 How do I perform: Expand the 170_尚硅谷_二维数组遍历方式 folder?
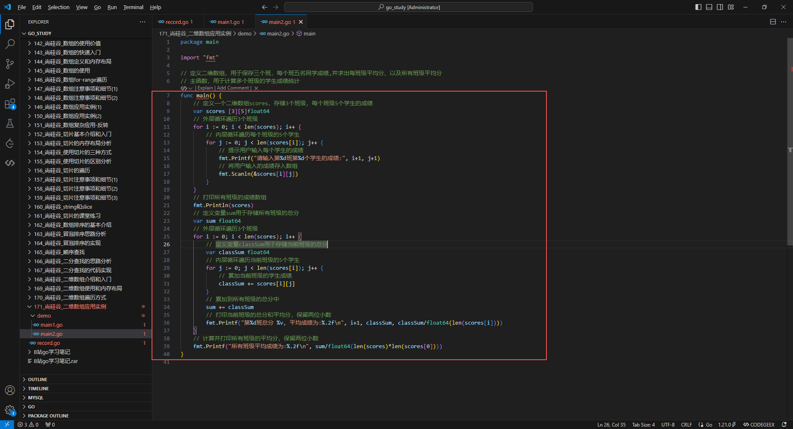click(x=86, y=297)
